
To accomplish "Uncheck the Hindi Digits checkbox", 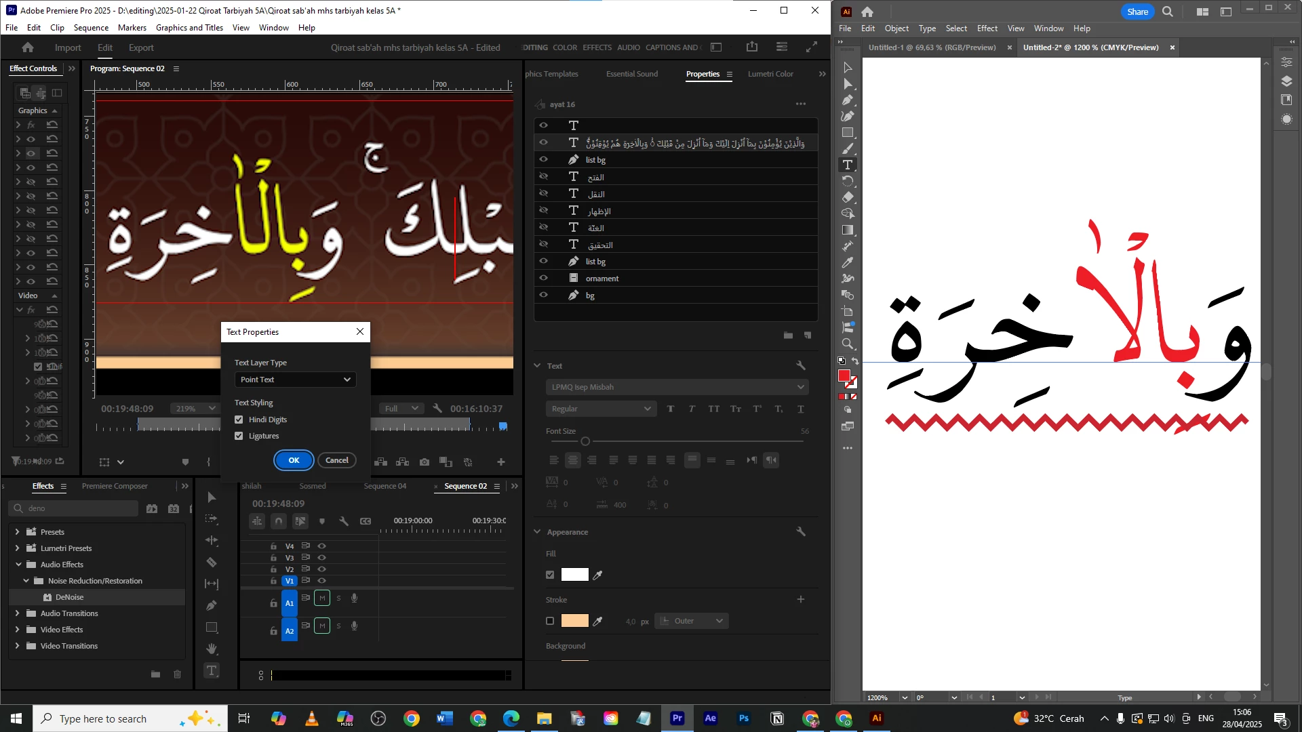I will pos(239,420).
